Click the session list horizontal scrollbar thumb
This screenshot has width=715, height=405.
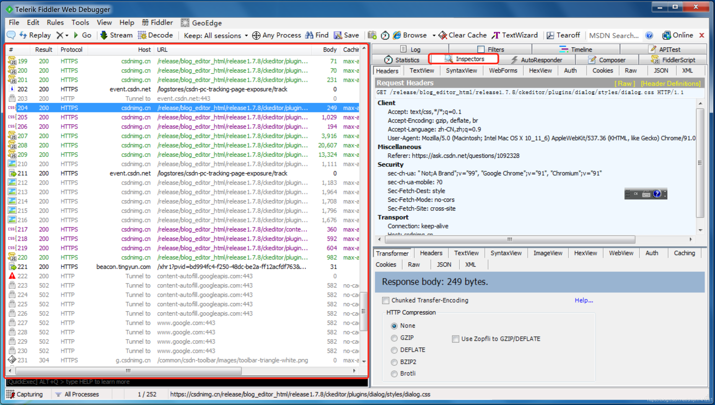coord(128,370)
